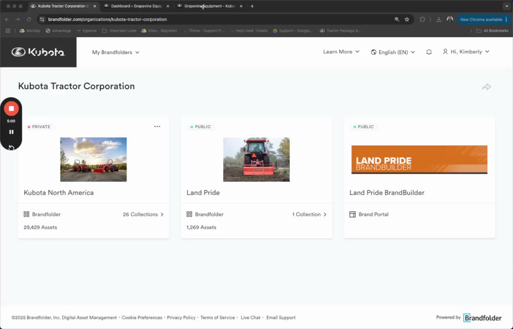
Task: Pause the screen recording
Action: coord(11,132)
